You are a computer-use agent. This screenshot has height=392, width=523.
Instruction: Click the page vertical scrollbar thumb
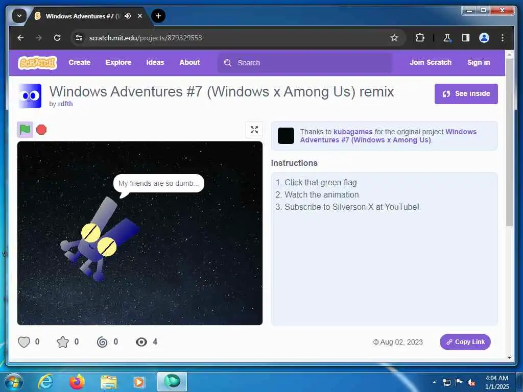[509, 142]
